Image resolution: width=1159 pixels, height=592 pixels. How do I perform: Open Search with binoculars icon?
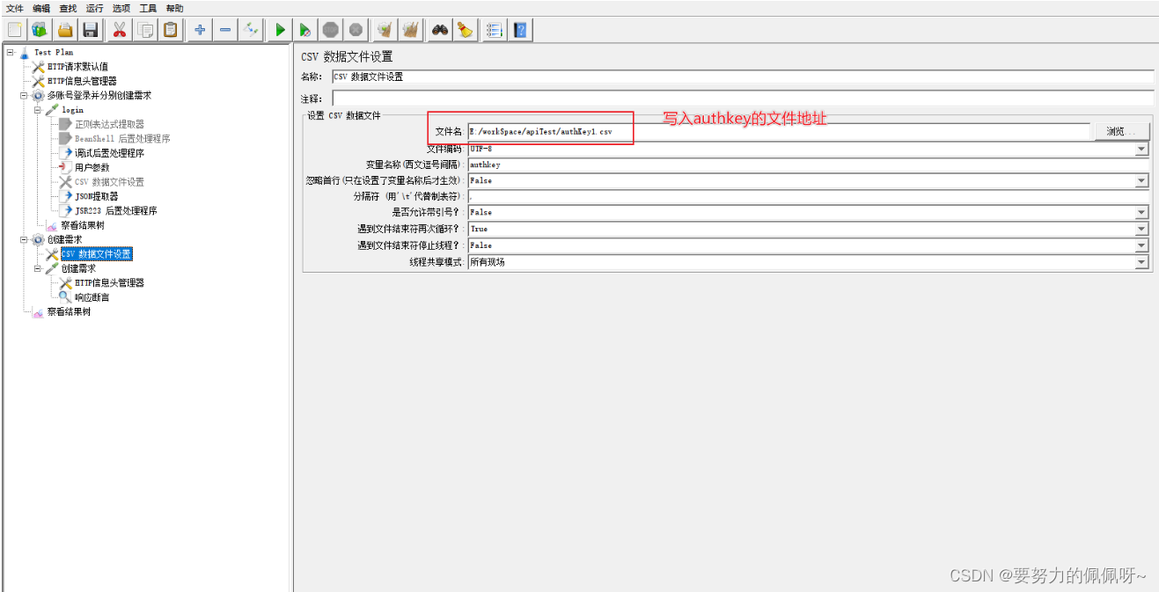point(439,30)
